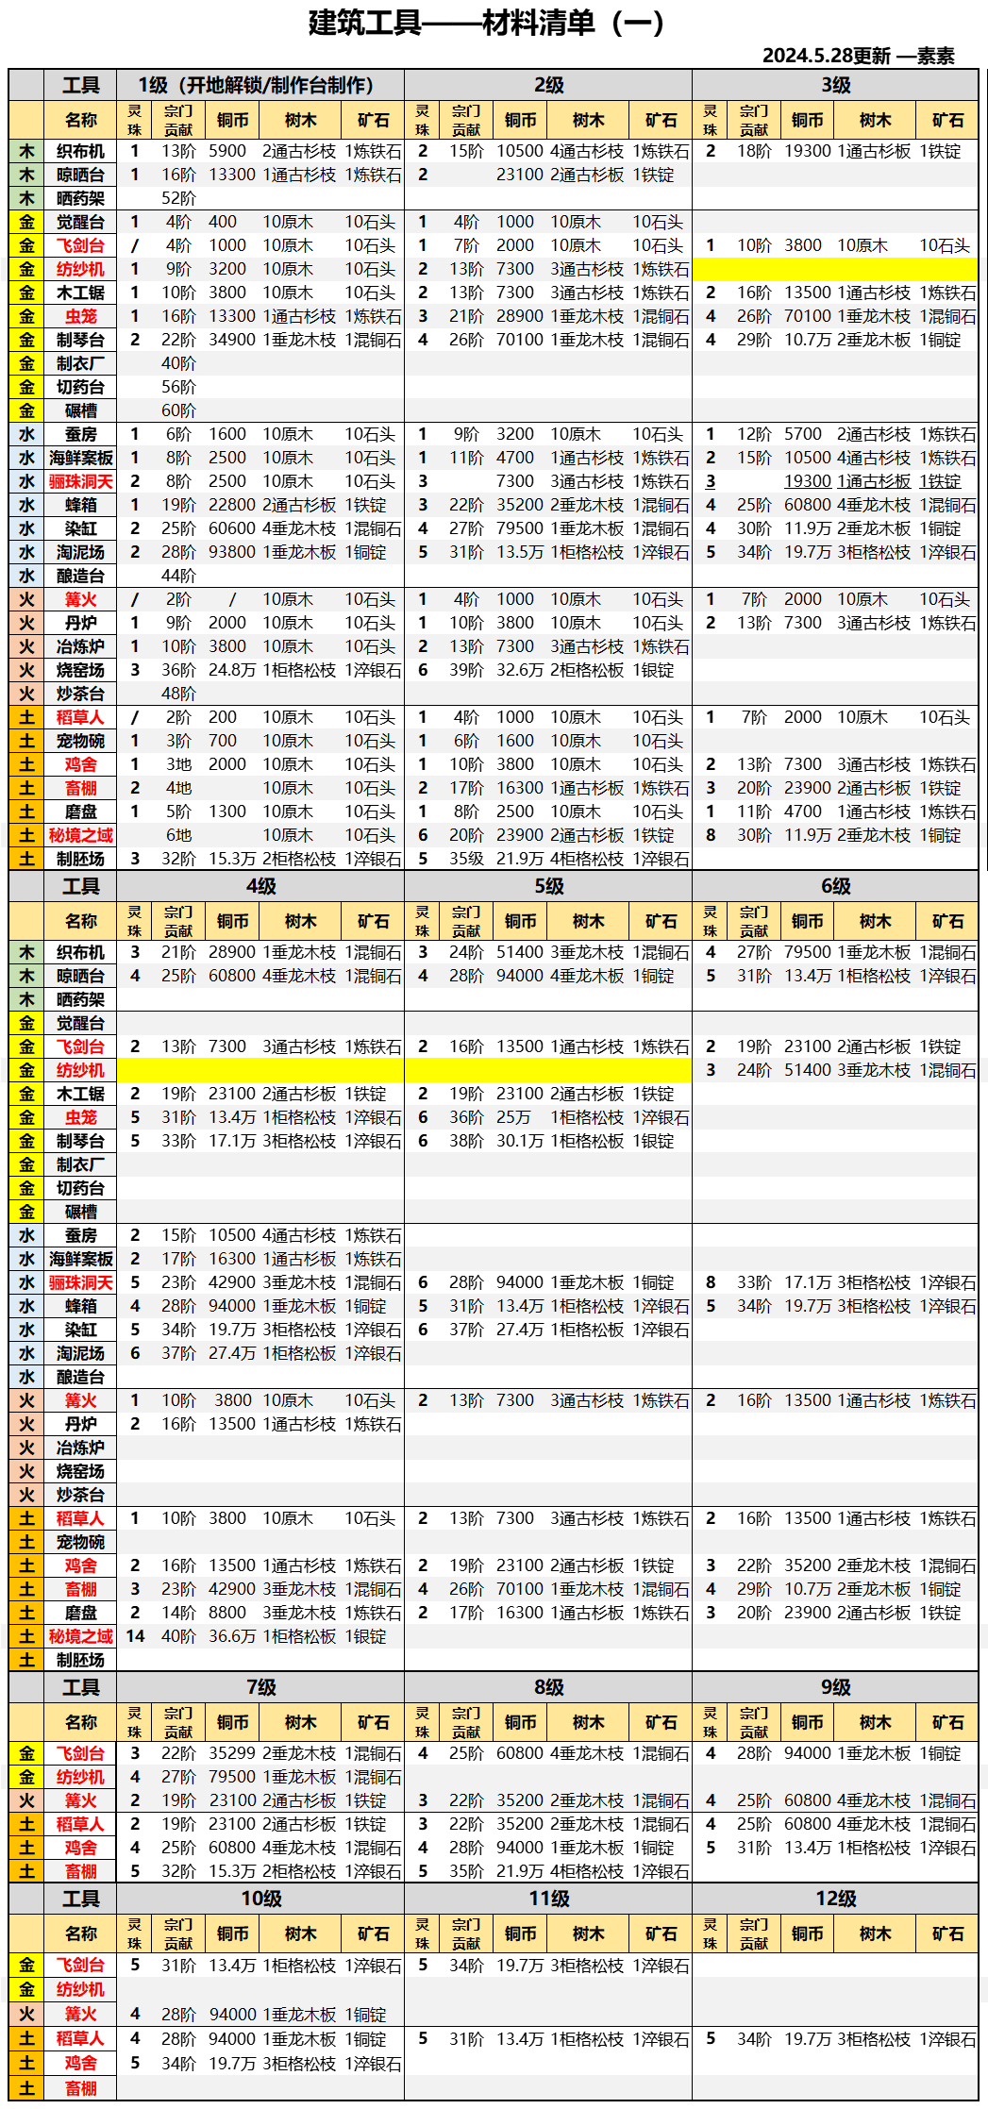Click the 1300 copper cell for 磨盘
The height and width of the screenshot is (2109, 988).
(227, 812)
